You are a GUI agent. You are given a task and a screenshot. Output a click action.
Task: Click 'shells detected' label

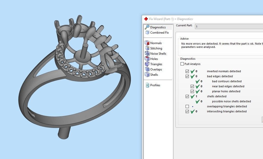tap(217, 96)
